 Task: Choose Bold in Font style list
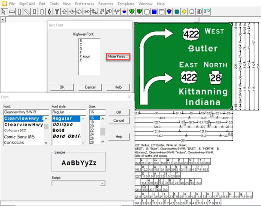tap(58, 130)
